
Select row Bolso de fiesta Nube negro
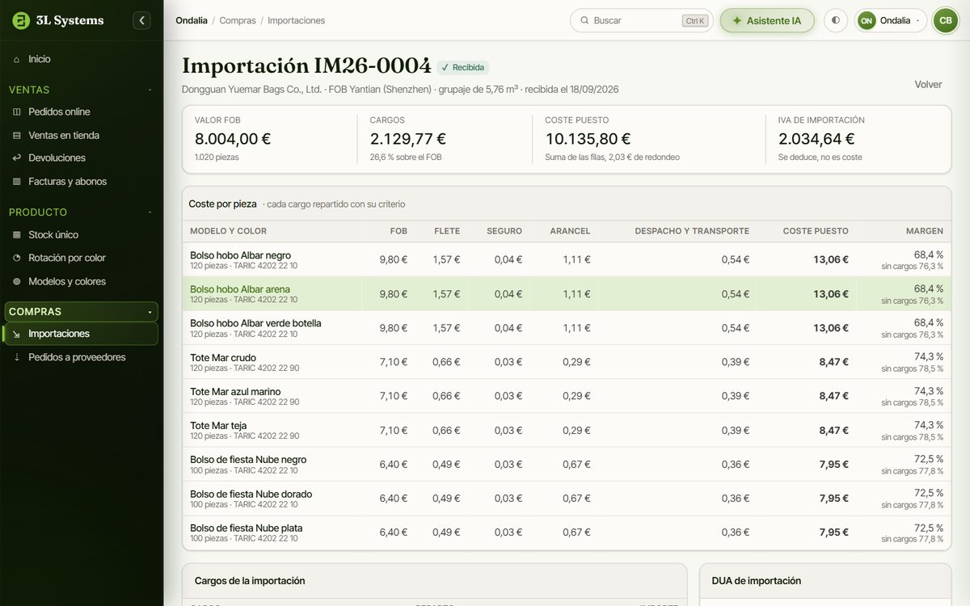[567, 465]
